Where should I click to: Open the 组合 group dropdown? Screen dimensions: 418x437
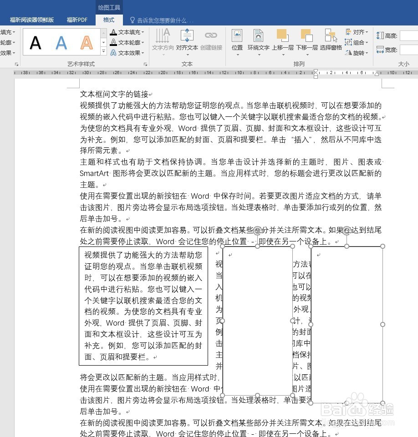pyautogui.click(x=357, y=42)
